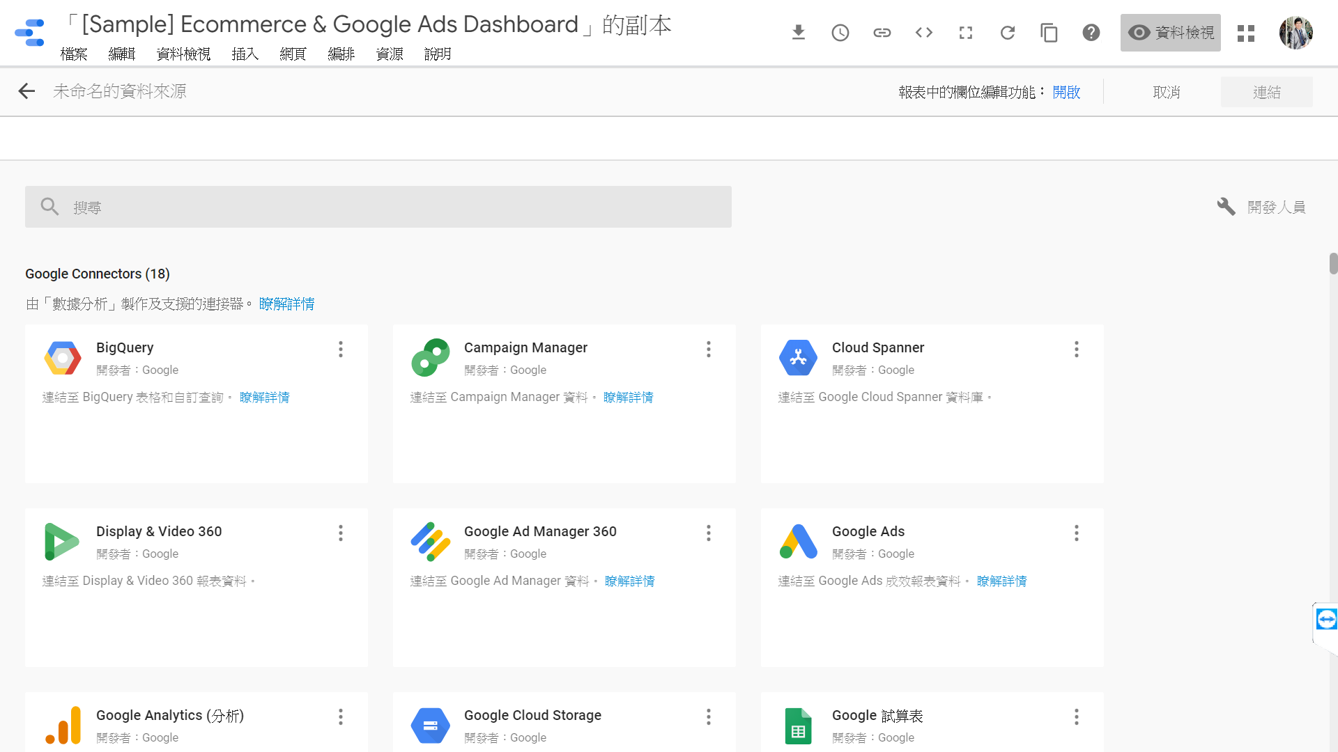Open Google Ads card more options menu
Image resolution: width=1338 pixels, height=752 pixels.
(1077, 533)
